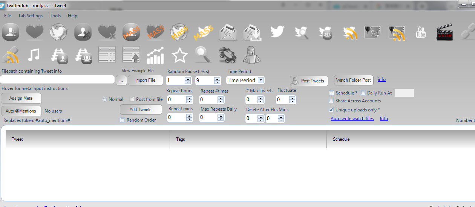Open the Mass Favorite heart icon

tap(155, 32)
